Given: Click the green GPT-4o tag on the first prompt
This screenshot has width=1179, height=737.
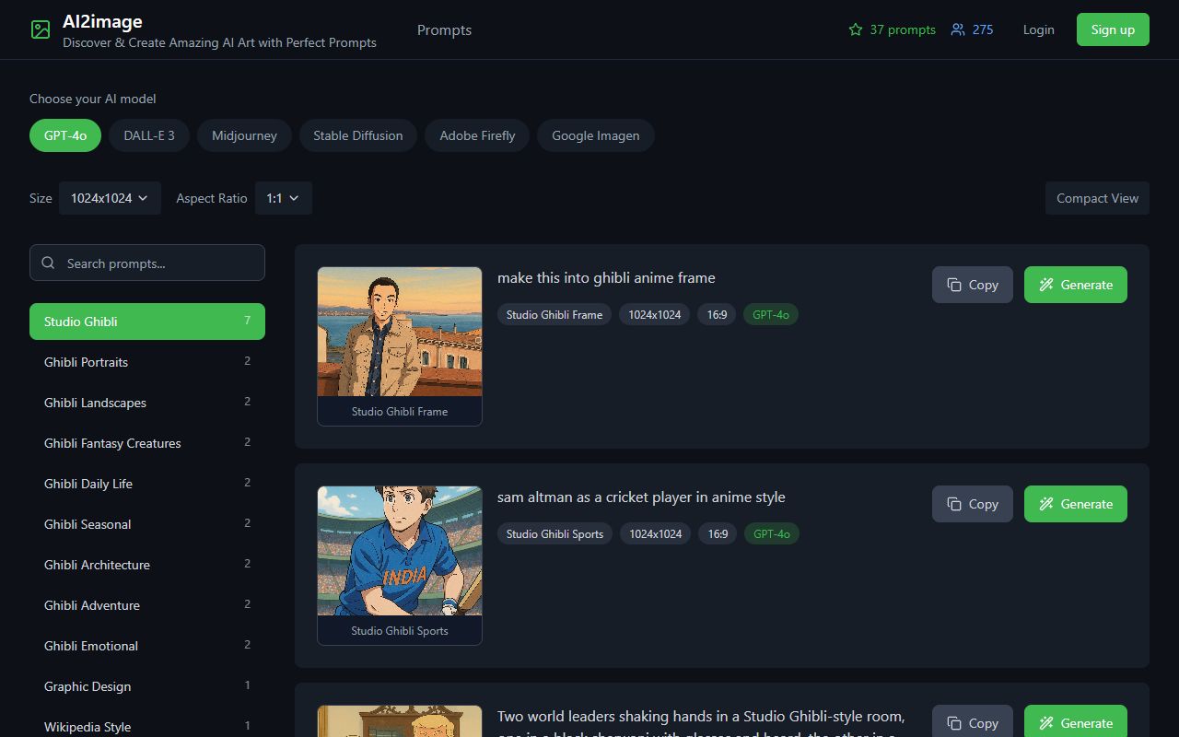Looking at the screenshot, I should coord(770,314).
